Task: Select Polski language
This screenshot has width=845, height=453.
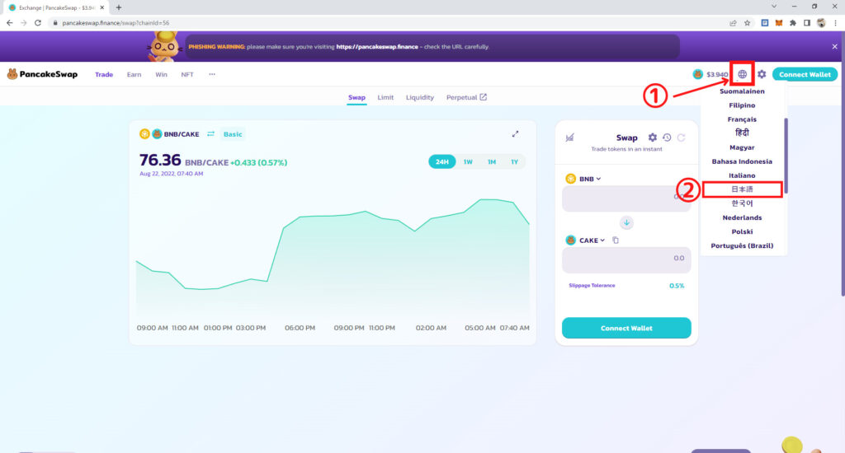Action: [x=742, y=231]
